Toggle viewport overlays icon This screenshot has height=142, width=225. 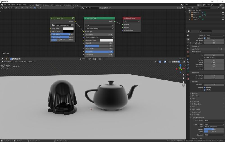point(165,62)
